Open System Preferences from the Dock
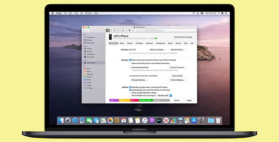Image resolution: width=279 pixels, height=142 pixels. click(201, 121)
